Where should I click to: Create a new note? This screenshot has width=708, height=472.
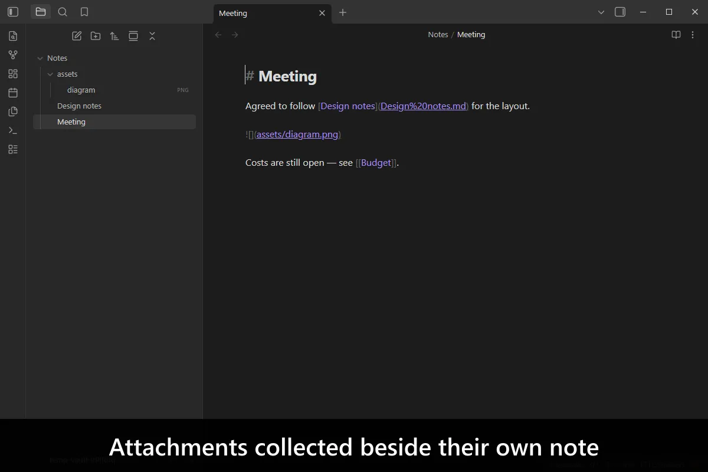77,36
